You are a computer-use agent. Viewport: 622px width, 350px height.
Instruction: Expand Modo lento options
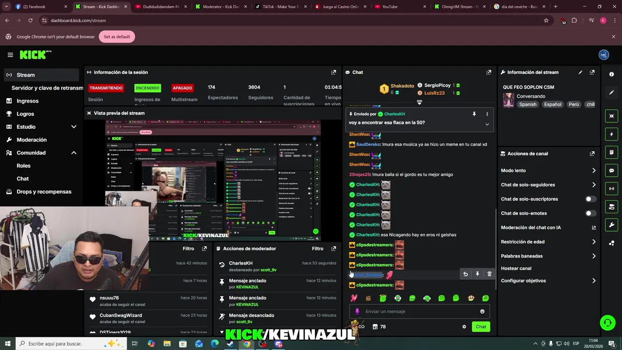pyautogui.click(x=594, y=171)
